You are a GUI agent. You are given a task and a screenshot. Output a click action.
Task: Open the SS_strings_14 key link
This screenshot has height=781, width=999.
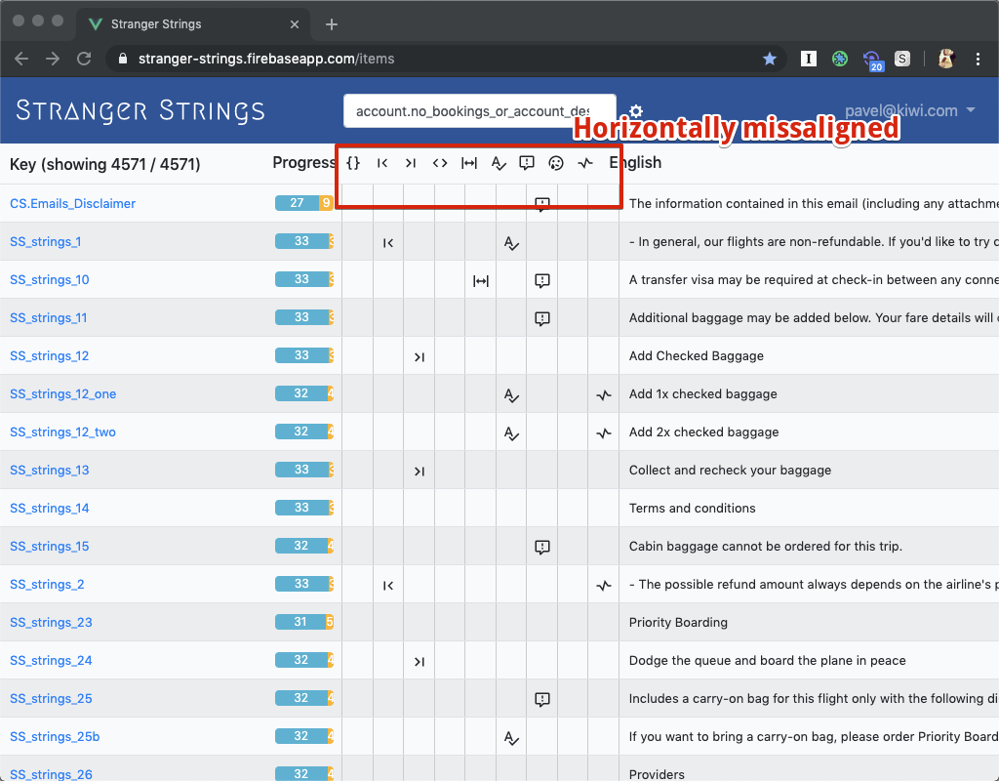(x=50, y=508)
